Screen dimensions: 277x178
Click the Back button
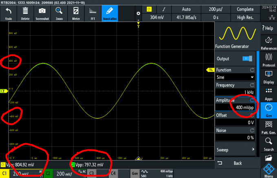(236, 163)
